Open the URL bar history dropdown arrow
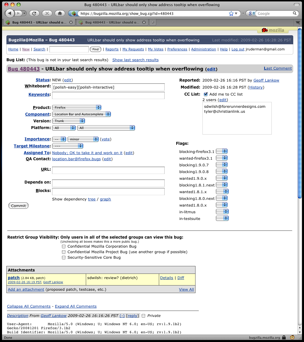This screenshot has height=342, width=304. point(236,13)
